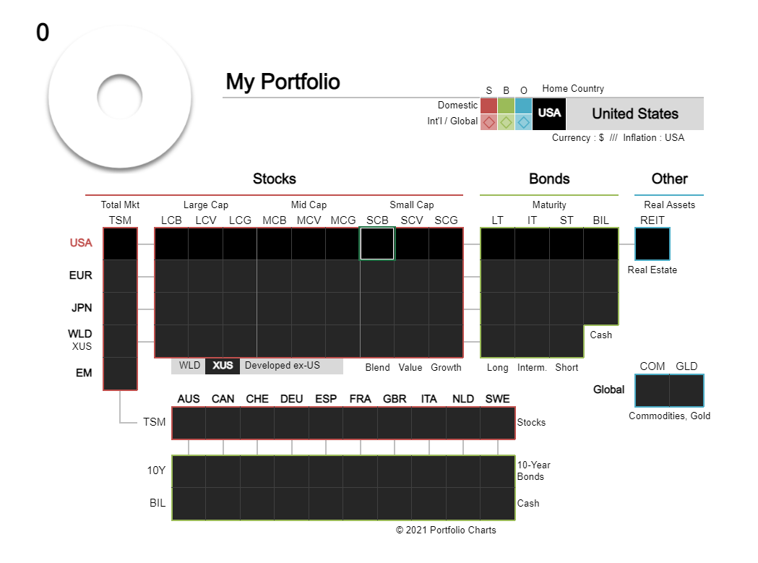758x563 pixels.
Task: Select the USA SCV small cap value cell
Action: tap(411, 244)
